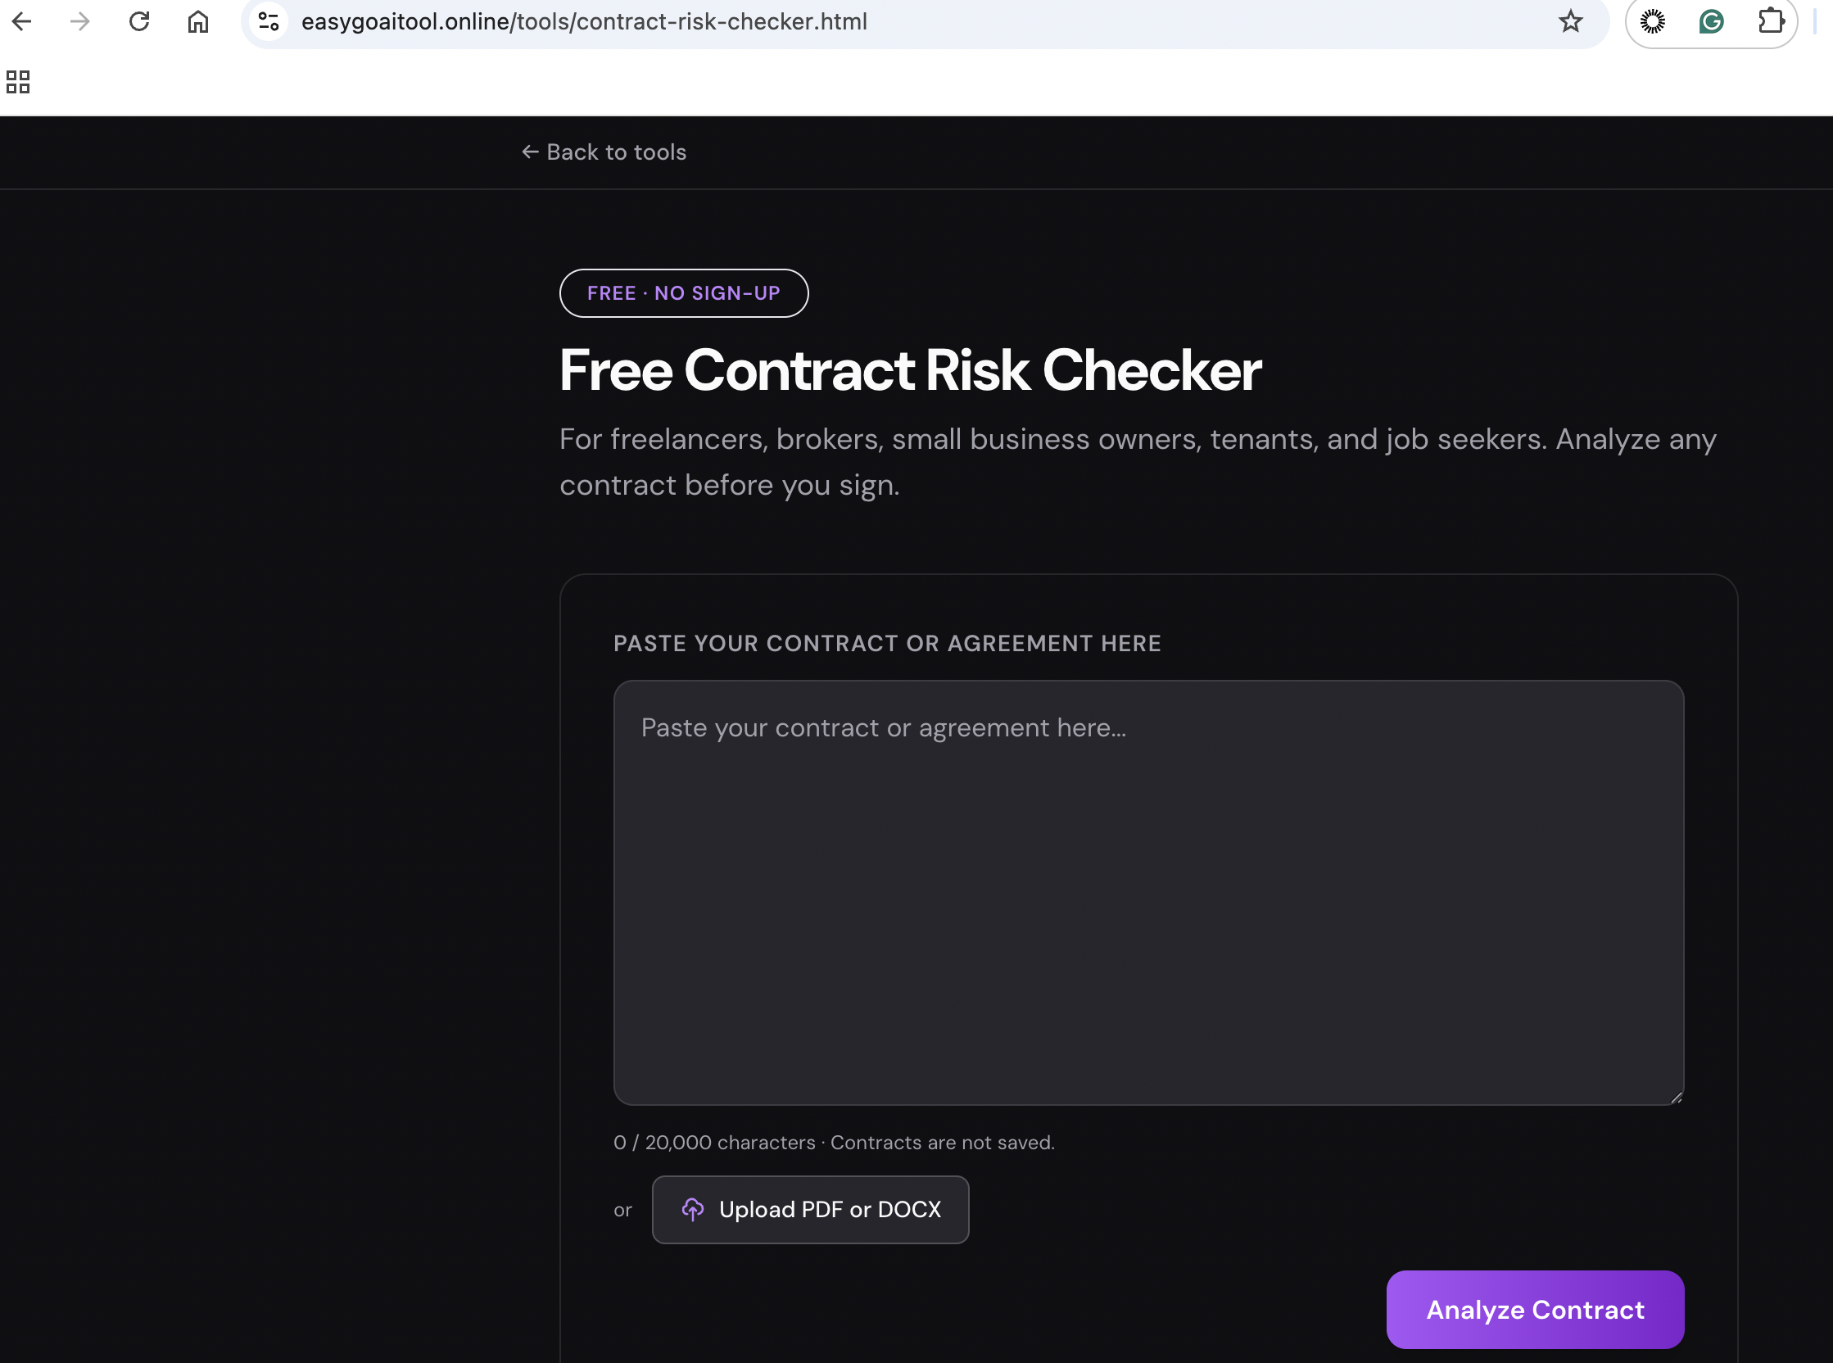The width and height of the screenshot is (1833, 1363).
Task: Click the character counter text
Action: [833, 1142]
